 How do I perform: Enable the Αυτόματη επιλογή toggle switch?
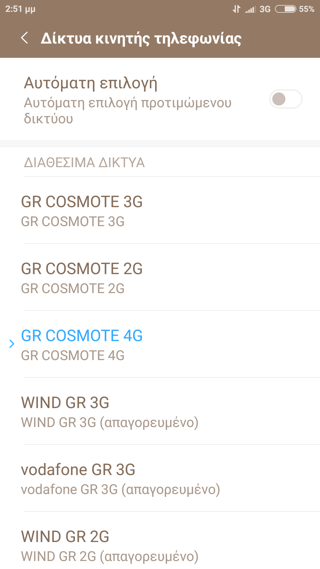[x=286, y=99]
